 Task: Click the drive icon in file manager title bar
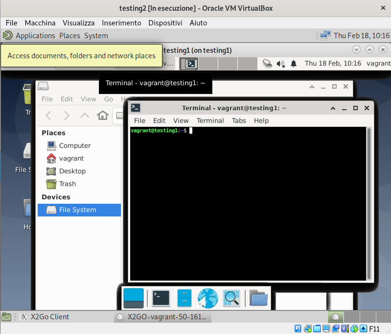click(x=43, y=86)
